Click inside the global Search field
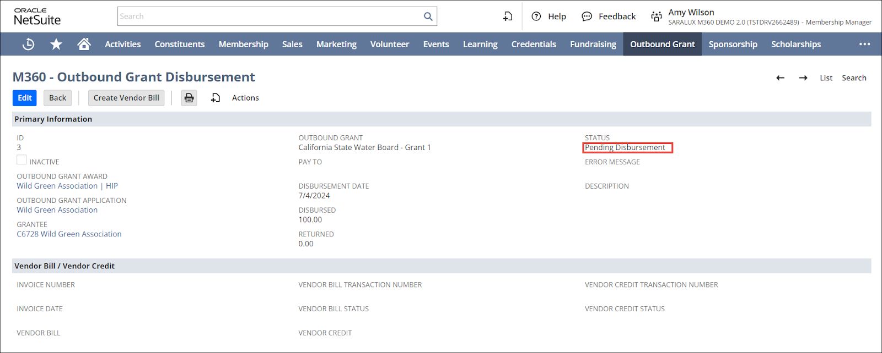The width and height of the screenshot is (882, 353). point(269,16)
